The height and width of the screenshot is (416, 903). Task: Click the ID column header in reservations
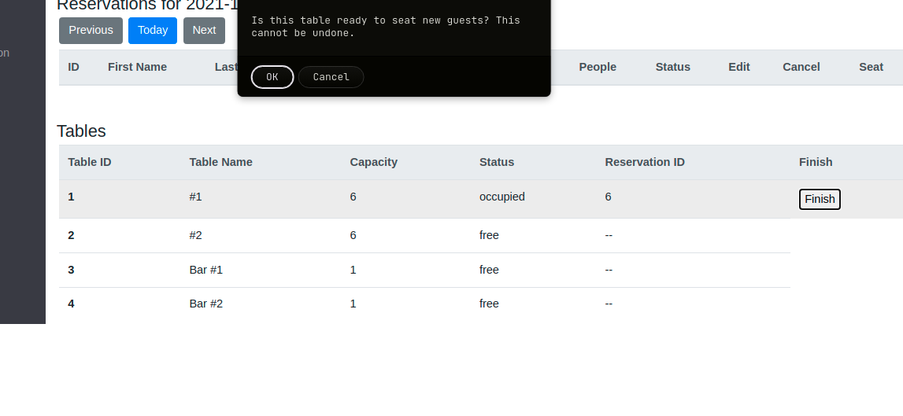(74, 68)
